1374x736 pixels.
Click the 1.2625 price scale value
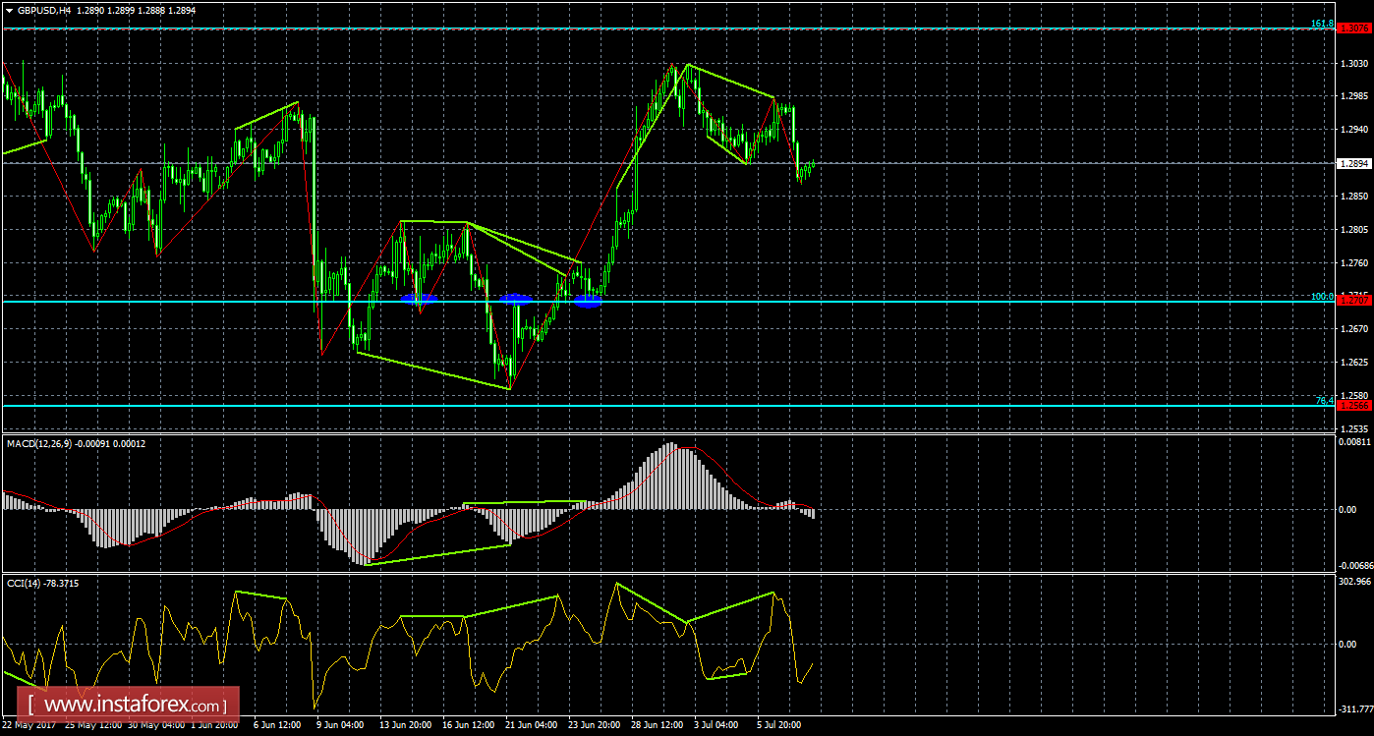tap(1353, 363)
